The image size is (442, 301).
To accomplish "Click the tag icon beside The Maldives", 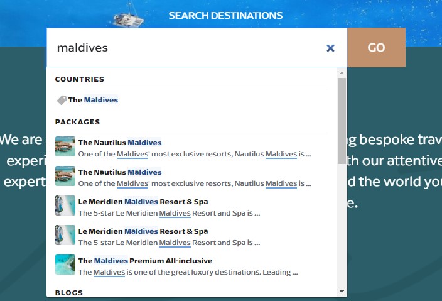I will click(x=62, y=100).
